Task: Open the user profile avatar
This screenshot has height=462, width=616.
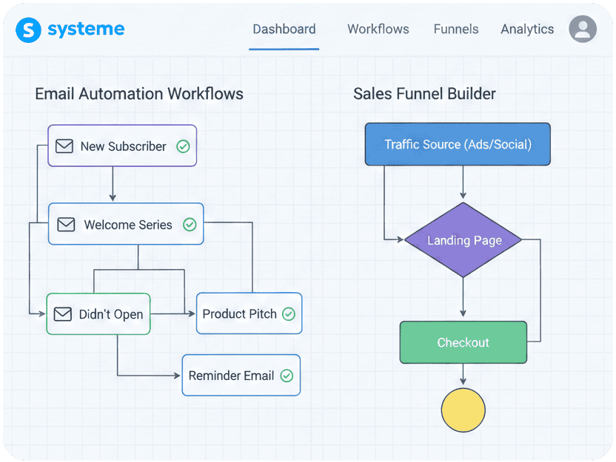Action: coord(583,30)
